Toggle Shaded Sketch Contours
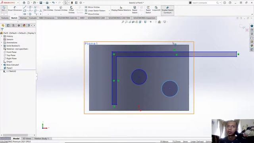 (167, 10)
